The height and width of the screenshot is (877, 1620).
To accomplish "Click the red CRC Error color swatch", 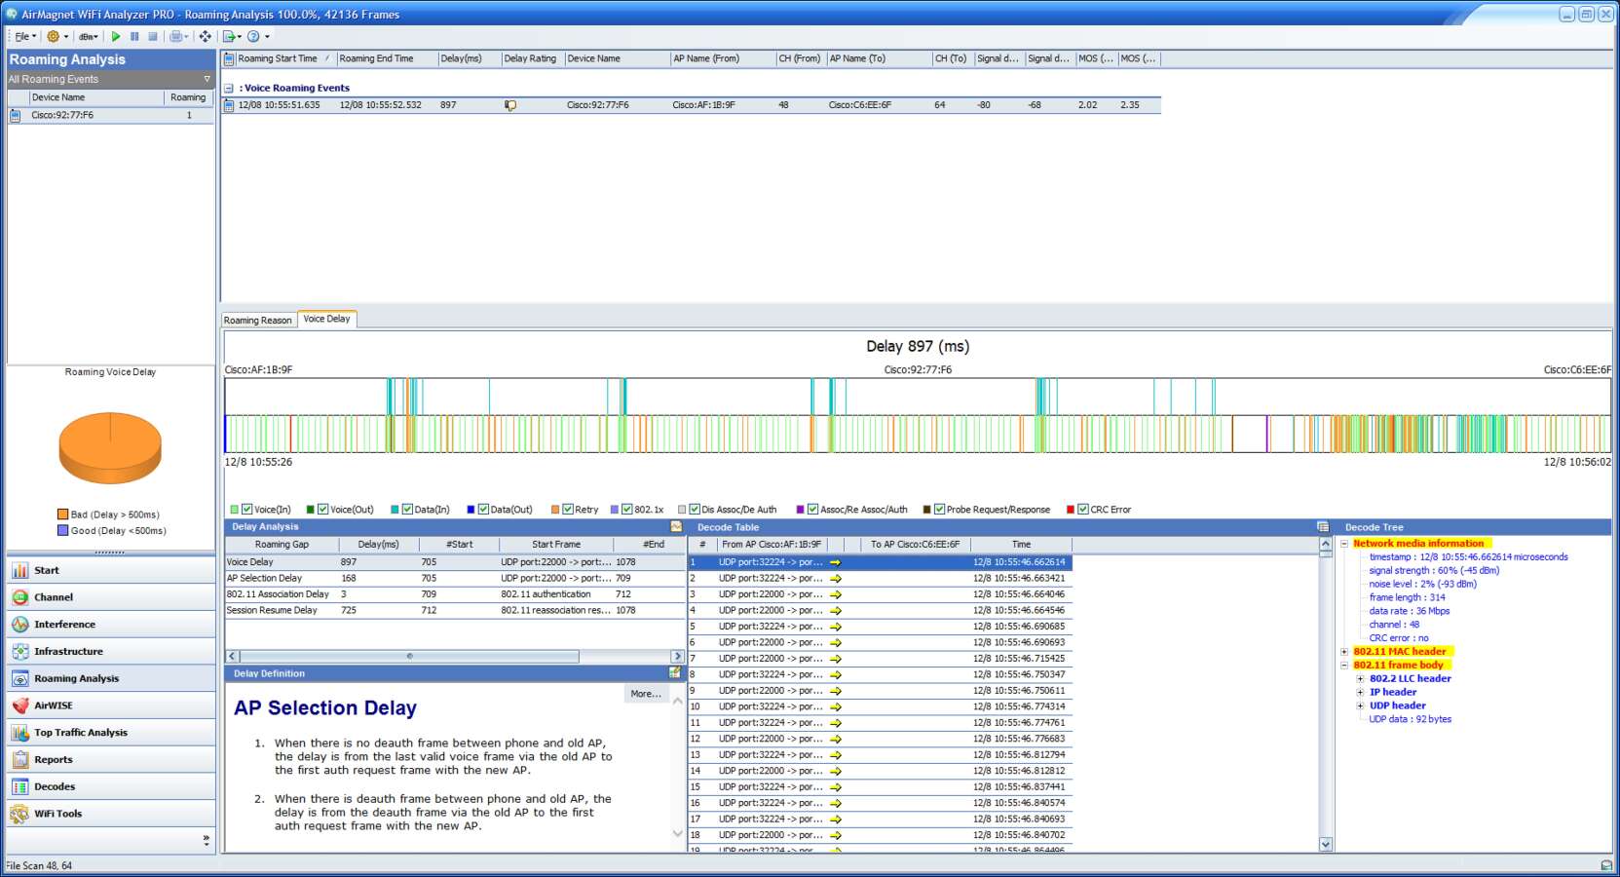I will pos(1071,510).
